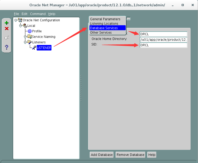198x163 pixels.
Task: Click the dotted split pane divider handle
Action: [x=81, y=88]
